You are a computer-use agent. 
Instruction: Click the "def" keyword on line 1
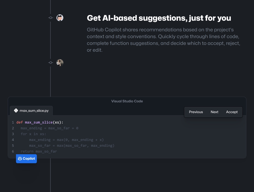20,122
